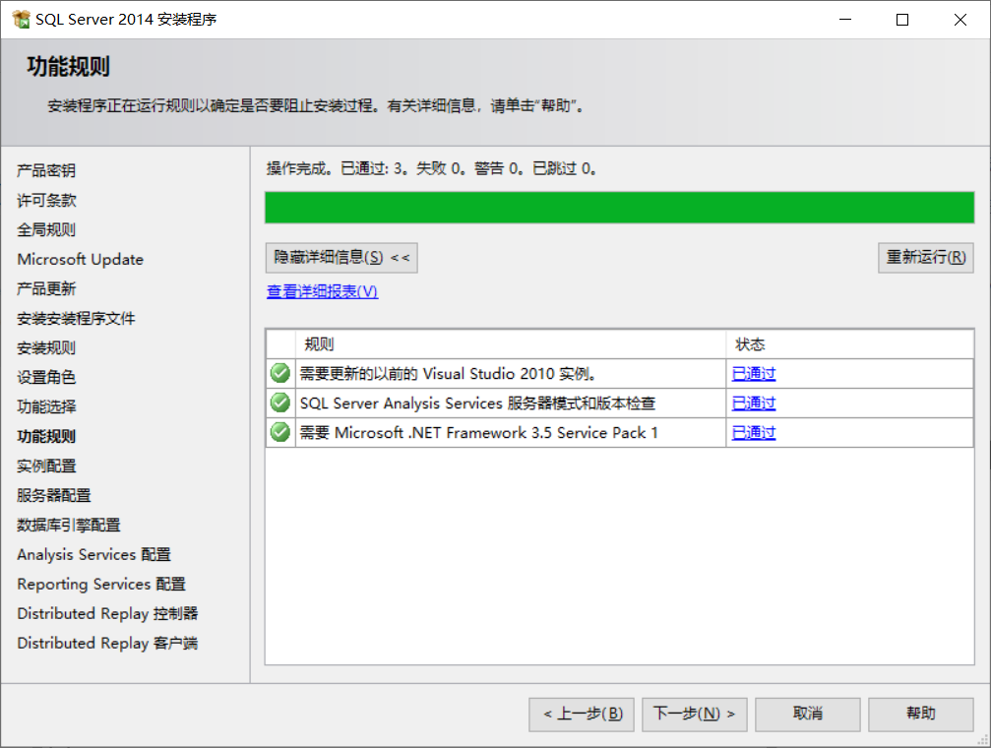Click the green completed progress bar

(619, 208)
